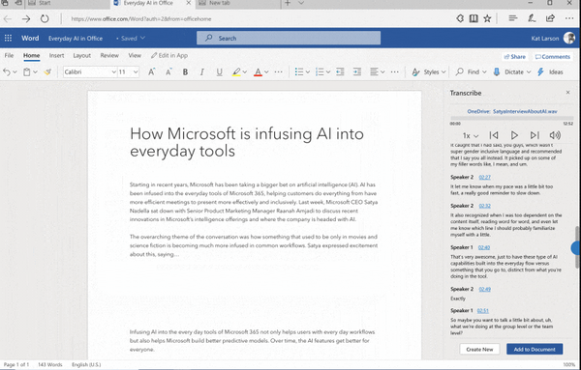581x370 pixels.
Task: Expand the playback speed 1x dropdown
Action: click(x=471, y=136)
